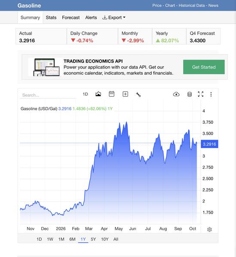The width and height of the screenshot is (236, 257).
Task: Select the 5Y time range
Action: click(93, 239)
